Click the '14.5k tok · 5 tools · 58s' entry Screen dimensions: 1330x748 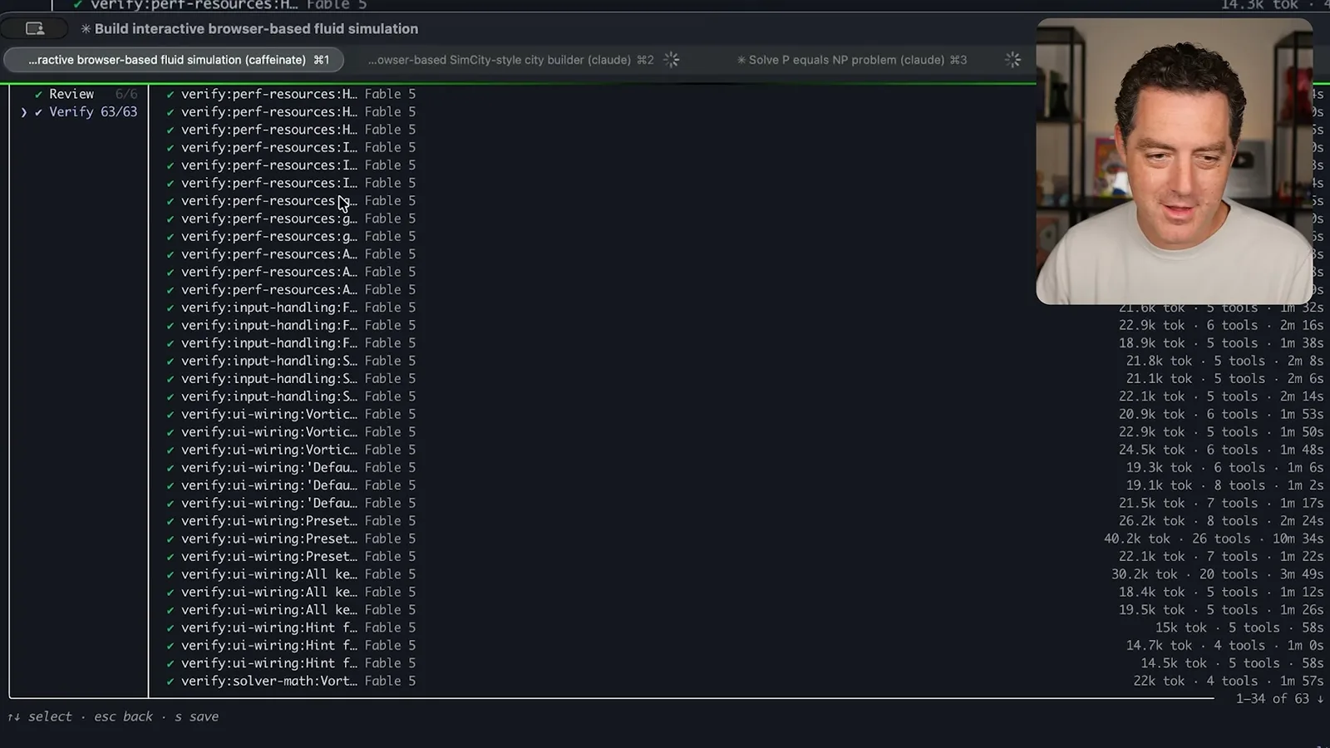[x=1232, y=663]
